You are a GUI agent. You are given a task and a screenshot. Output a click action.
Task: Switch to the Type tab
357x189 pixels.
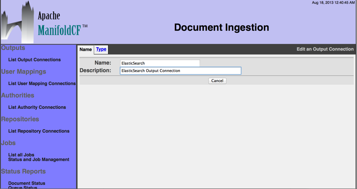(x=101, y=49)
